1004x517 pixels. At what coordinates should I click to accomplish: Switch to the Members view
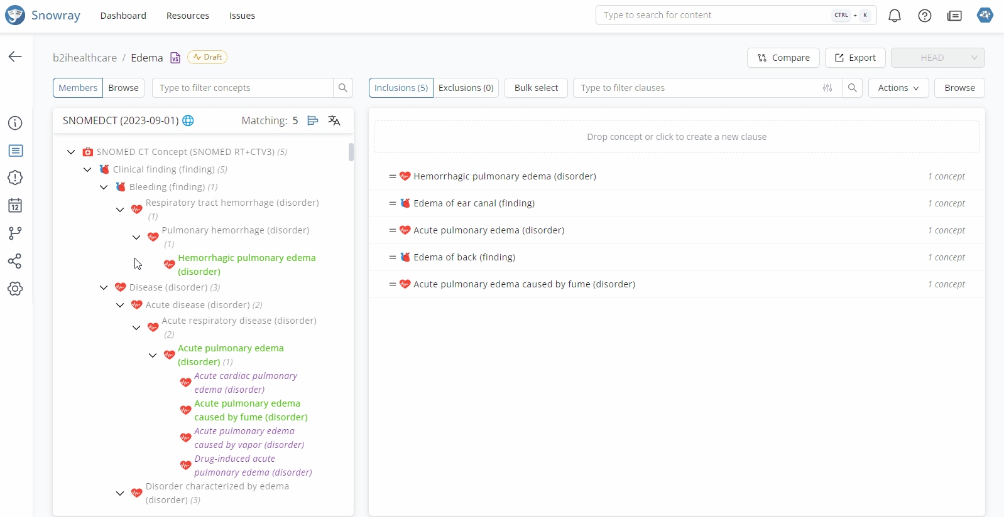click(78, 88)
